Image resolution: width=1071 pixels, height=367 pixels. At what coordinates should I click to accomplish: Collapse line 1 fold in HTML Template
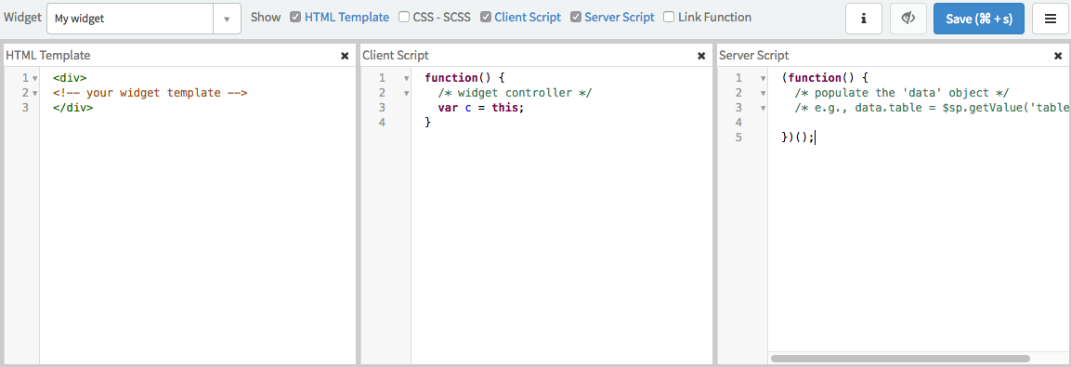point(35,79)
